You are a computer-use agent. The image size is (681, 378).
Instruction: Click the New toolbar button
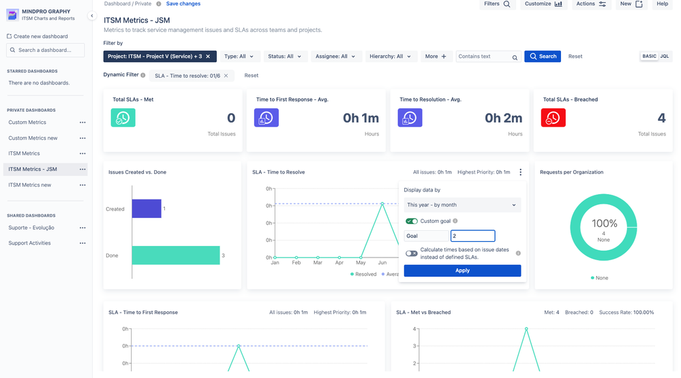[x=631, y=4]
